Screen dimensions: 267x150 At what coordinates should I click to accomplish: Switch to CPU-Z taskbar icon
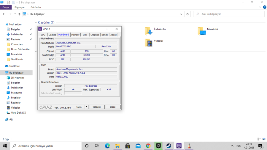pos(179,146)
